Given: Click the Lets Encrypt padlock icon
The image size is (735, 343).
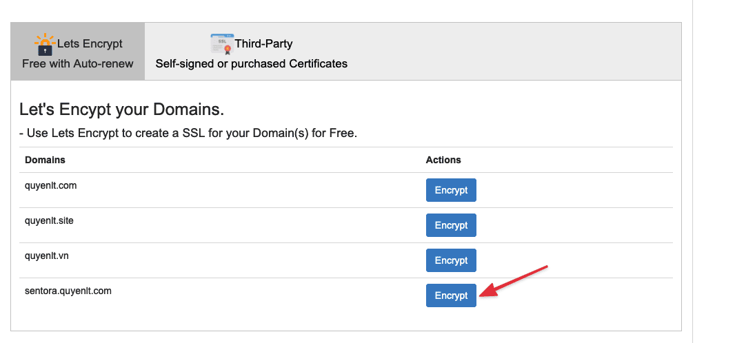Looking at the screenshot, I should click(44, 45).
